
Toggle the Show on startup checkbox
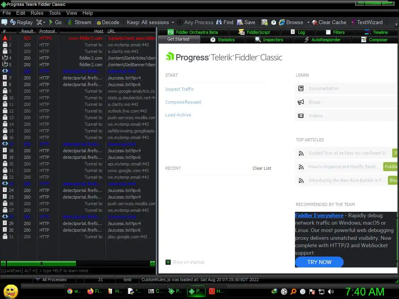click(168, 262)
